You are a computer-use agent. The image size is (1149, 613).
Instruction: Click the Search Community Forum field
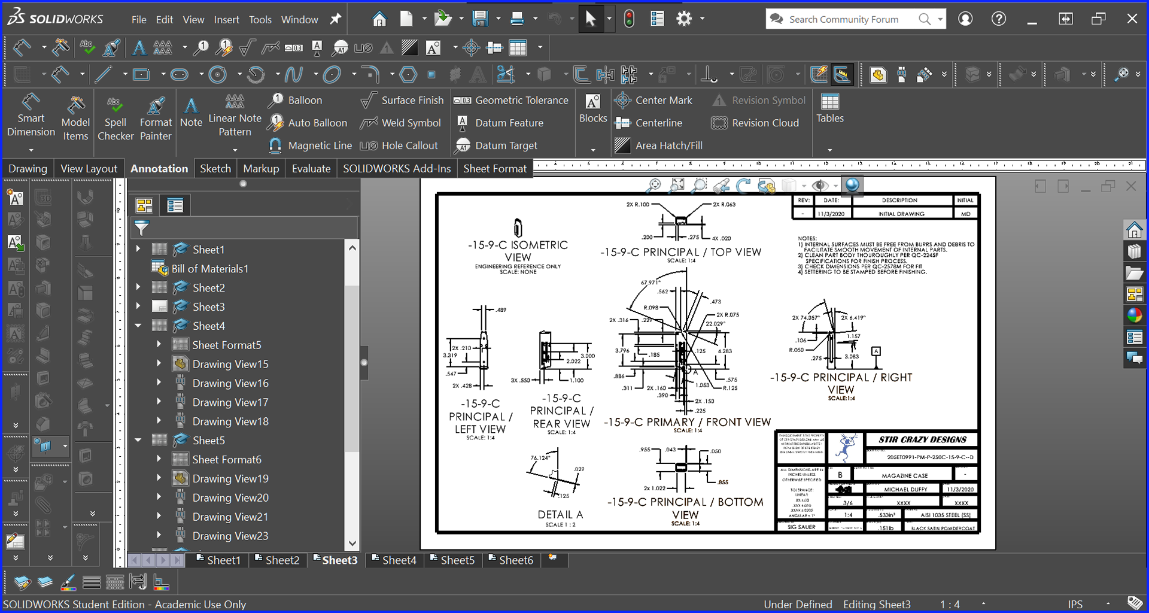844,19
